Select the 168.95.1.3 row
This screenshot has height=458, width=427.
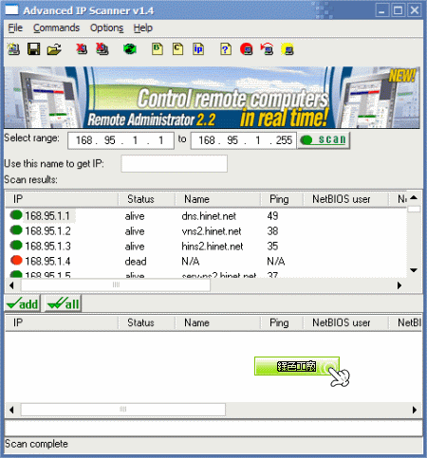(x=206, y=247)
